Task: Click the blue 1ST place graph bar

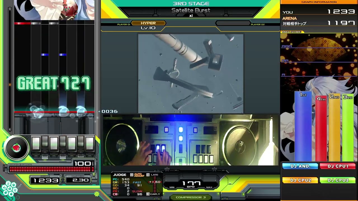Action: tap(303, 126)
